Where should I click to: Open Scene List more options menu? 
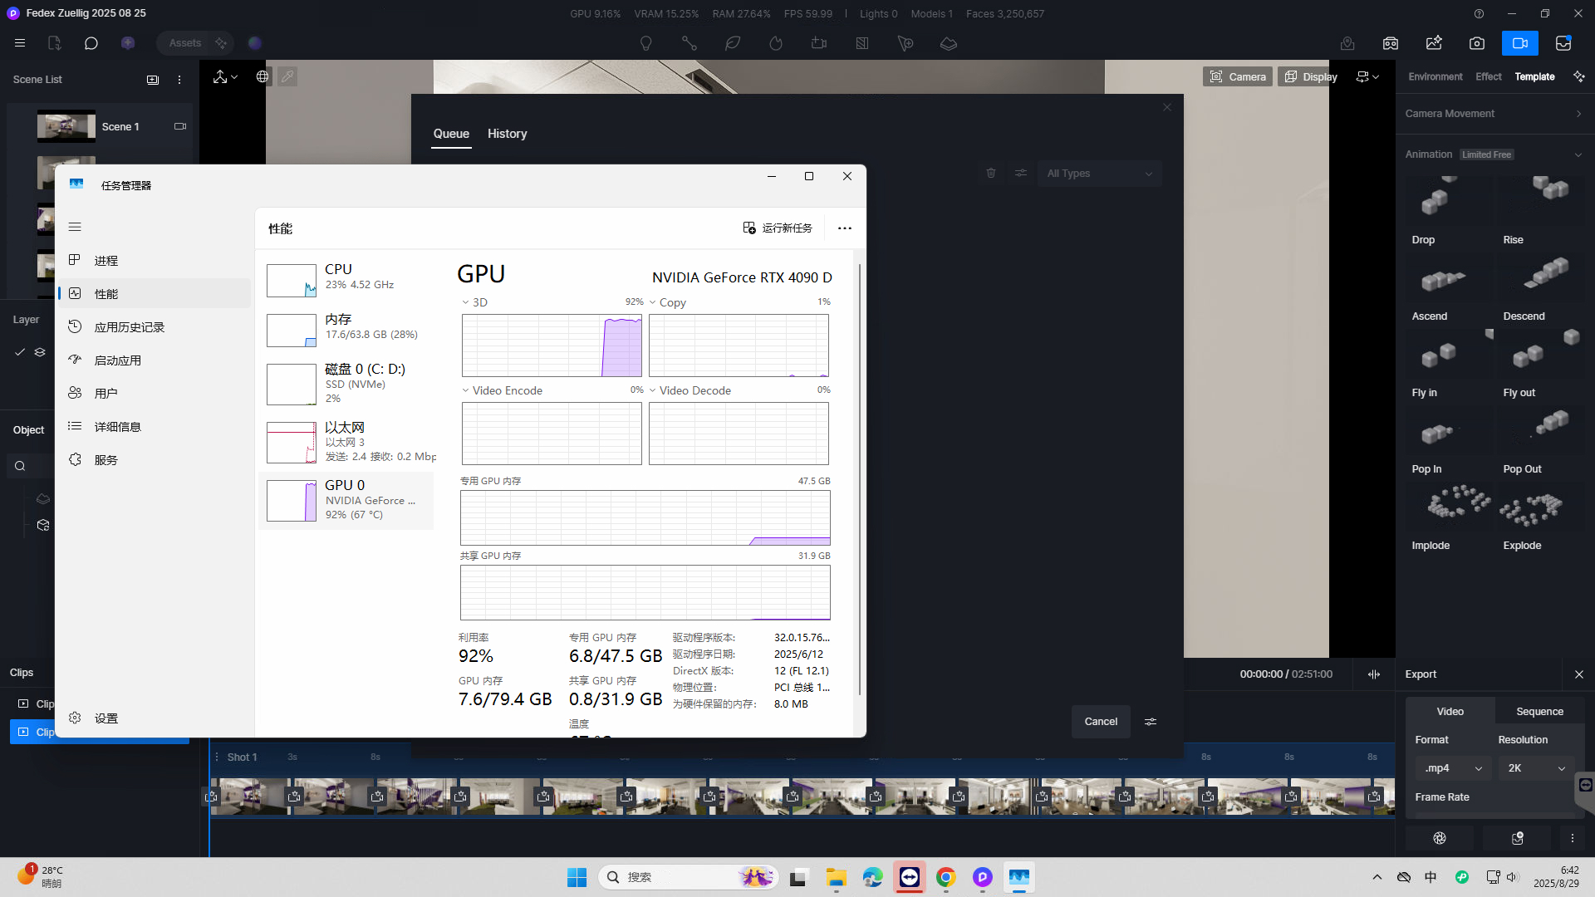(x=179, y=80)
